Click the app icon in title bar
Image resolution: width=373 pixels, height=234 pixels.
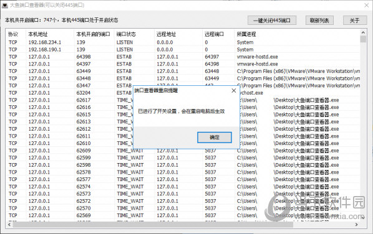(5, 5)
